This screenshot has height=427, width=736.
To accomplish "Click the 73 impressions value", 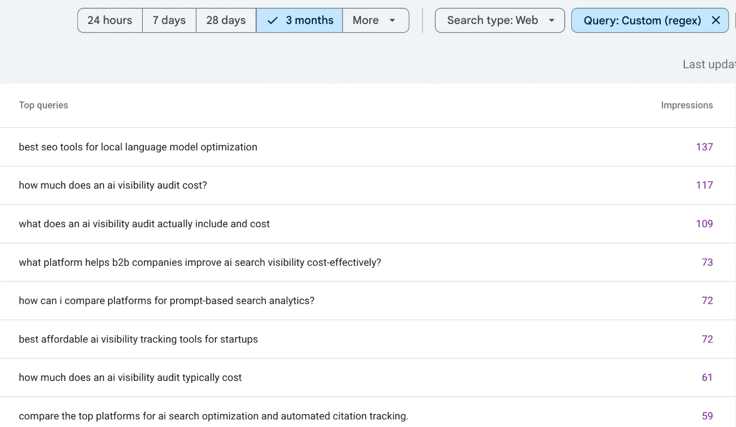I will click(707, 263).
